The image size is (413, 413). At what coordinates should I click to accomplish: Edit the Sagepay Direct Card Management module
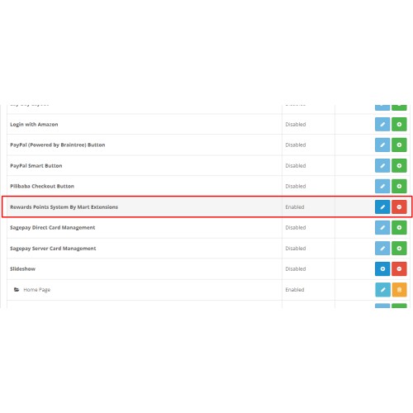coord(382,227)
